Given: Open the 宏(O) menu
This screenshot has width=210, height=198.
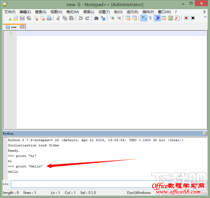Looking at the screenshot, I should coord(118,12).
